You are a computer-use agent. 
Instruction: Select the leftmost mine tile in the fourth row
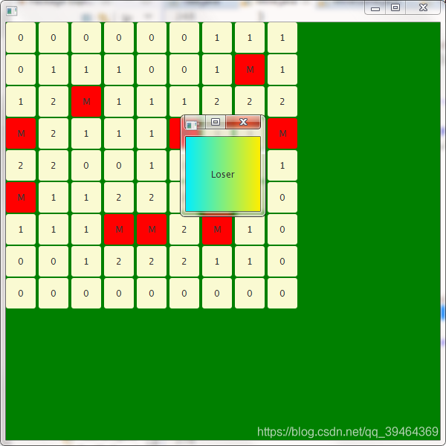[x=21, y=133]
